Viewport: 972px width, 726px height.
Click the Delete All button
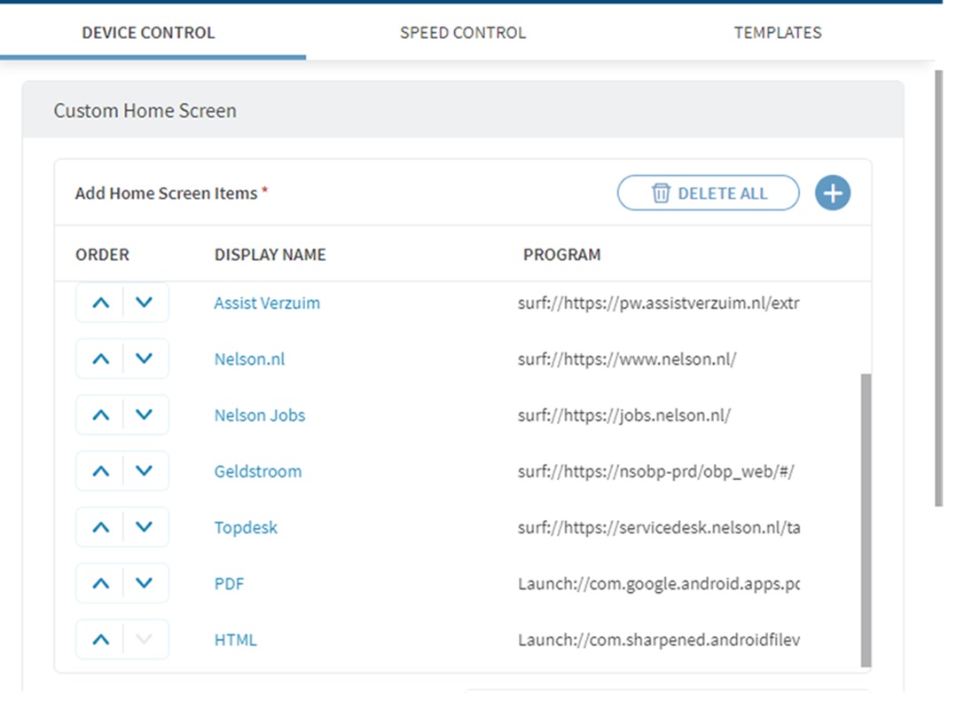[x=708, y=193]
